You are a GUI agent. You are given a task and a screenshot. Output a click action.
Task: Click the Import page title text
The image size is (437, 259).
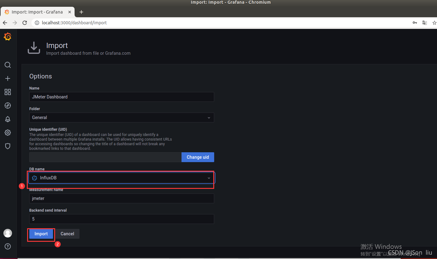pyautogui.click(x=57, y=46)
